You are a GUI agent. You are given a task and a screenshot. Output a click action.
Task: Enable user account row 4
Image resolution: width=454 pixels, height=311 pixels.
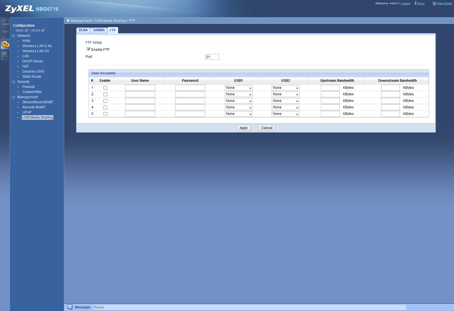click(x=105, y=108)
